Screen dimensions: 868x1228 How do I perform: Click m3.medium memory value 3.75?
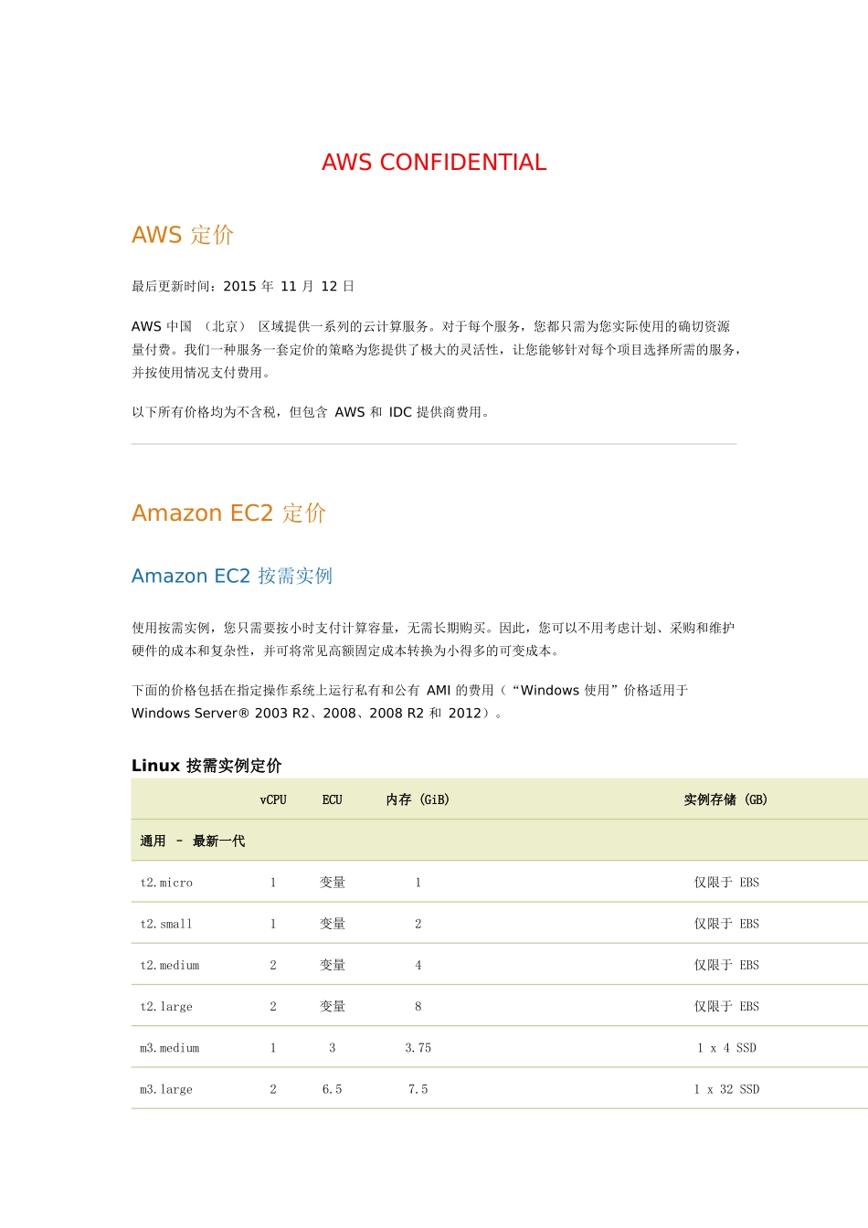coord(418,1048)
